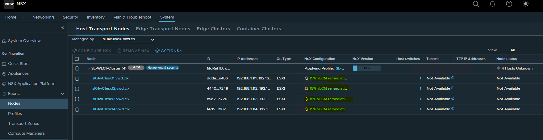This screenshot has height=140, width=543.
Task: Click 15% vLCM remediation status for sl01w01esx12
Action: tap(328, 88)
